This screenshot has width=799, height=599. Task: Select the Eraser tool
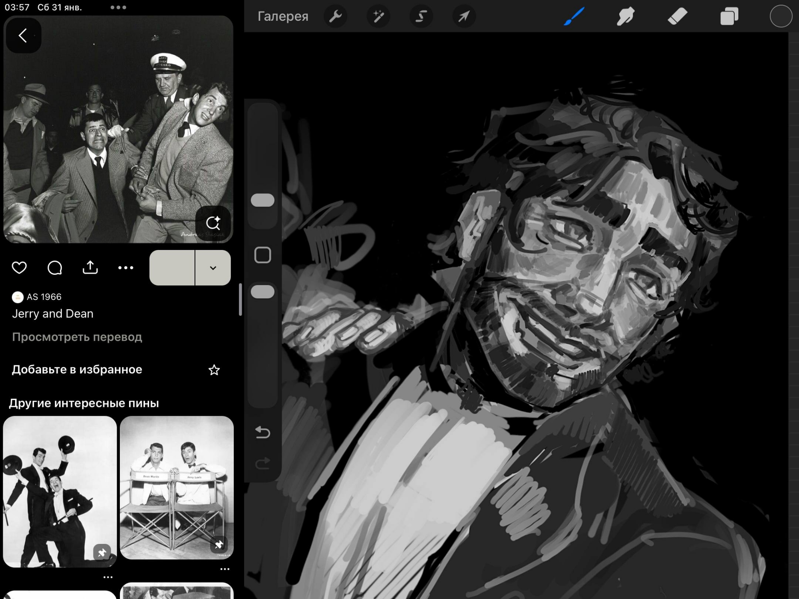pyautogui.click(x=677, y=16)
